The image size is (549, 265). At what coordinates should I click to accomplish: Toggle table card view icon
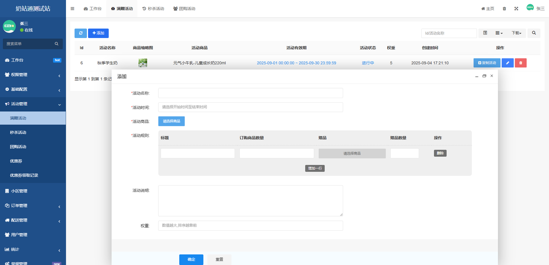click(485, 33)
